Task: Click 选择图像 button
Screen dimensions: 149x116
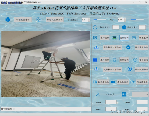Action: tap(105, 38)
